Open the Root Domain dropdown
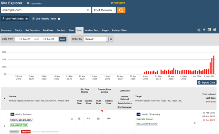Screen dimensions: 219x134 pyautogui.click(x=104, y=10)
